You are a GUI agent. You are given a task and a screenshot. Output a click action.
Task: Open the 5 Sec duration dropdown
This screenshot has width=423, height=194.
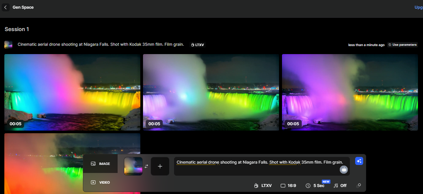click(315, 186)
